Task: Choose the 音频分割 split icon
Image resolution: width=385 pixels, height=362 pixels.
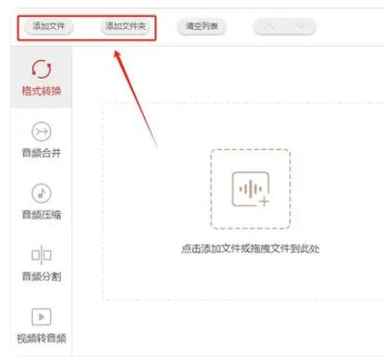Action: pyautogui.click(x=42, y=255)
